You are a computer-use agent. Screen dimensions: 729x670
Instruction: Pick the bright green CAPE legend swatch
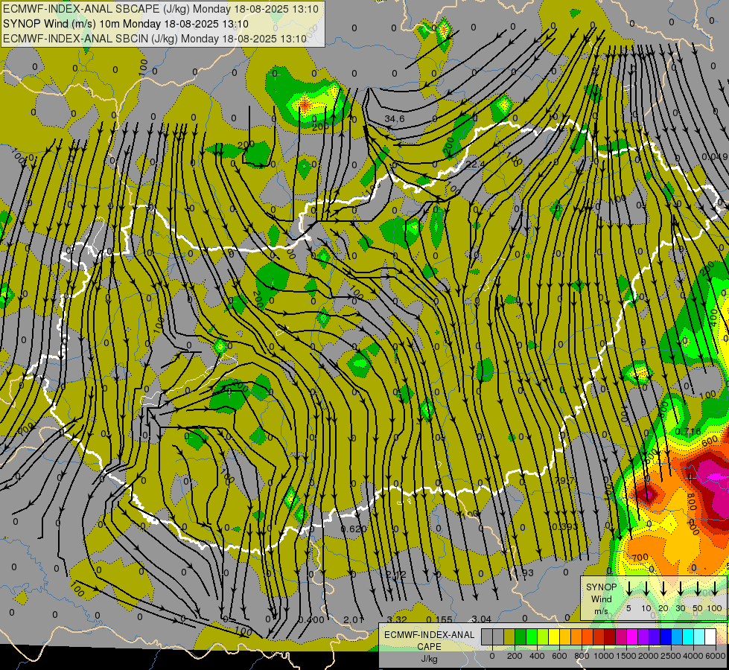[532, 637]
